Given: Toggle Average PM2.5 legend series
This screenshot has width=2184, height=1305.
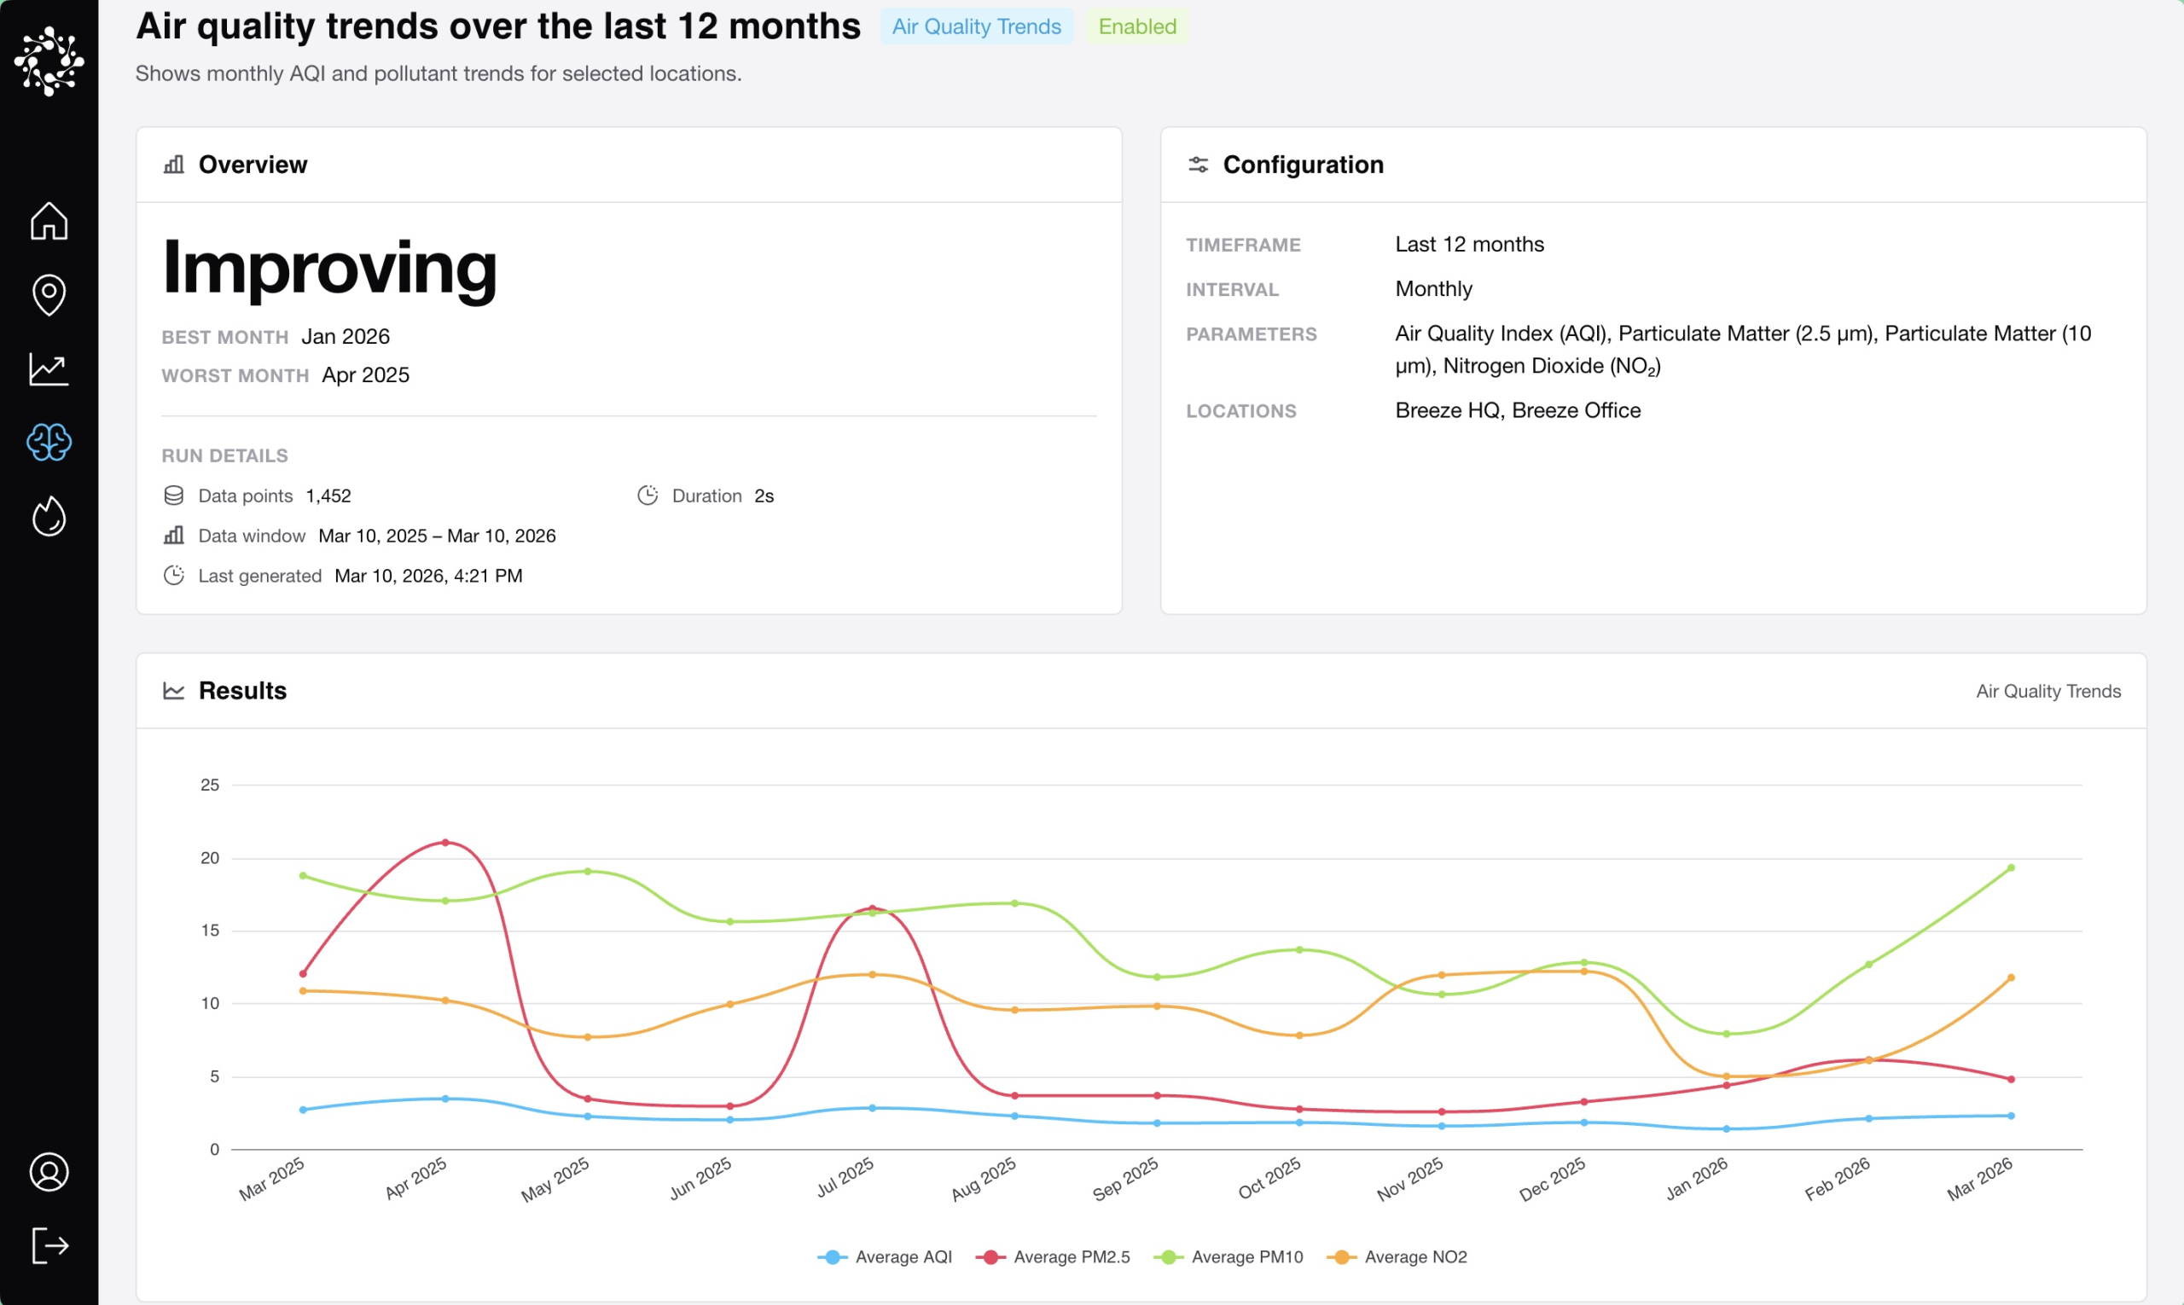Looking at the screenshot, I should click(x=1053, y=1256).
